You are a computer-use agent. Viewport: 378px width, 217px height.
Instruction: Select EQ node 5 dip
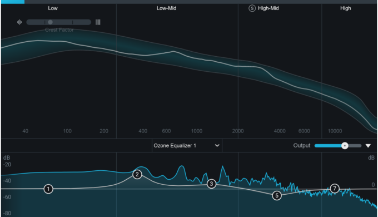click(277, 195)
